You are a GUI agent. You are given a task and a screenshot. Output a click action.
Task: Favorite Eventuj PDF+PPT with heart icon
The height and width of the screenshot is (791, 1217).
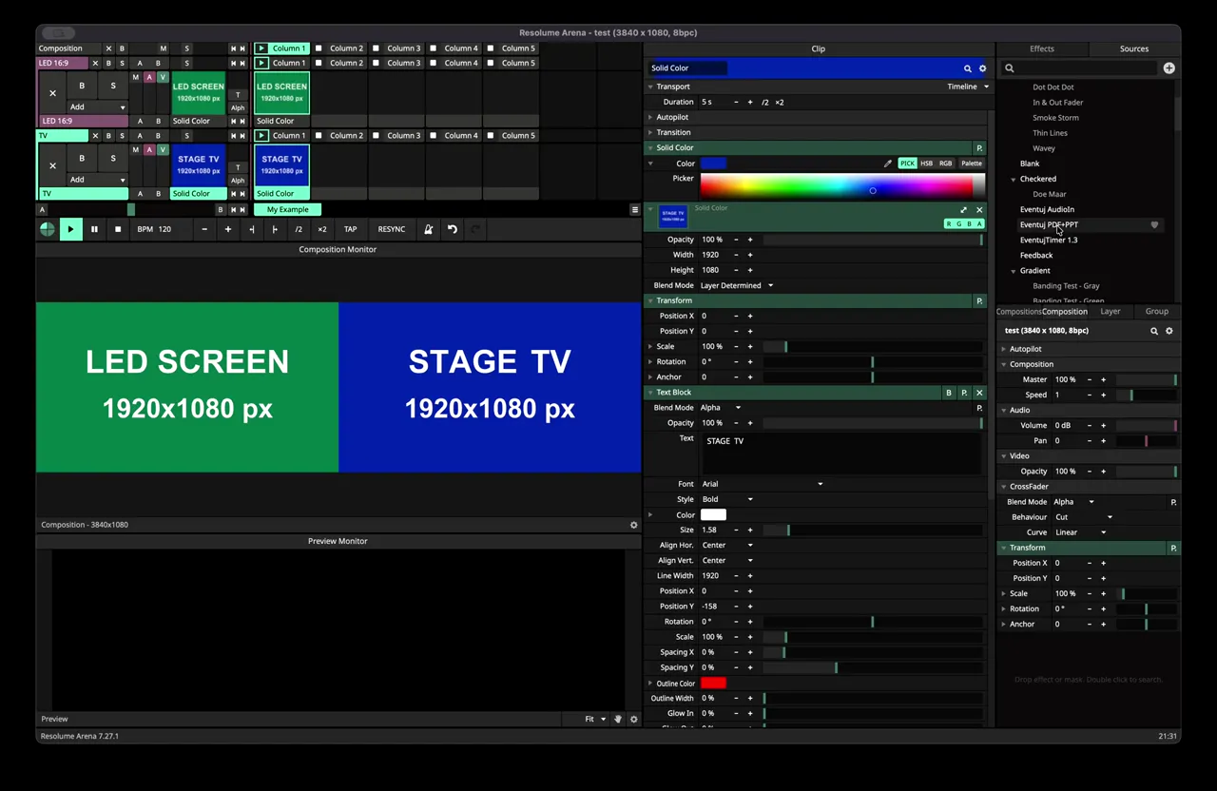coord(1154,225)
